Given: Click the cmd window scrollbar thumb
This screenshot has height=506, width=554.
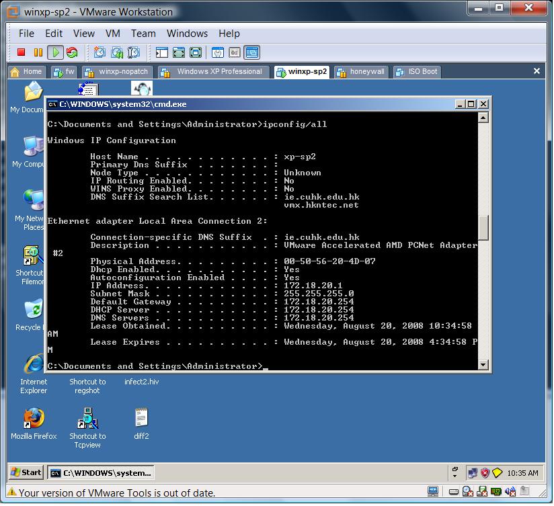Looking at the screenshot, I should [x=483, y=228].
